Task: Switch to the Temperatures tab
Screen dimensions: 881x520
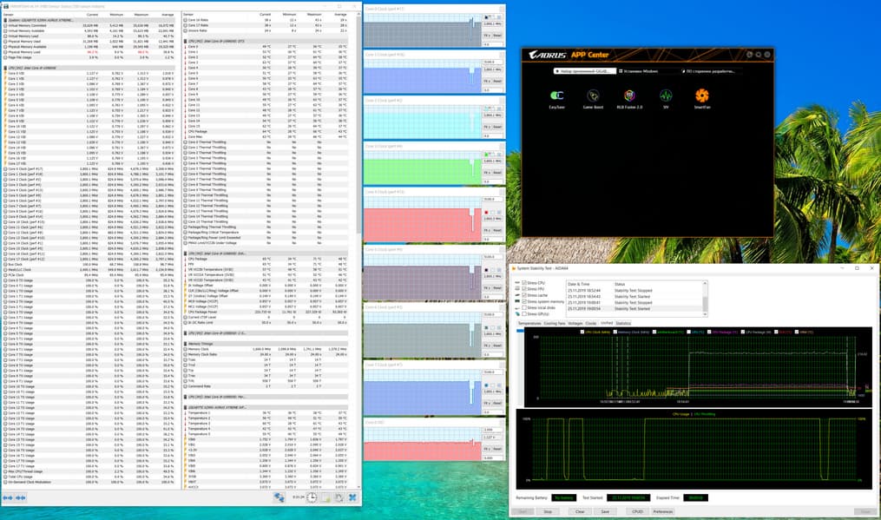Action: (x=529, y=323)
